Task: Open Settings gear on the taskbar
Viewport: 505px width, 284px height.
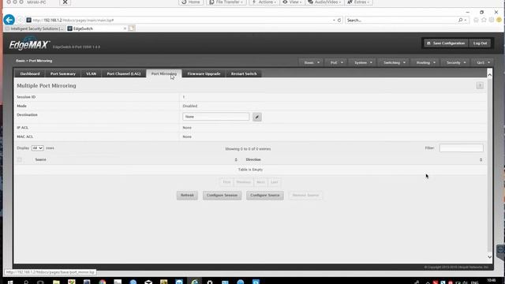Action: pos(210,282)
